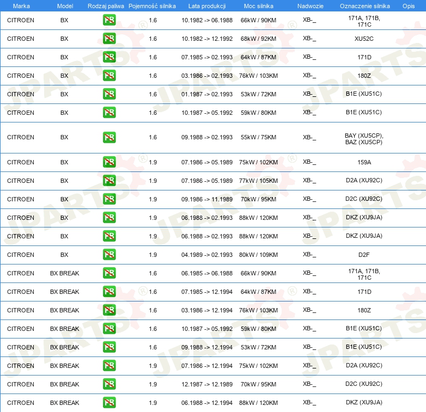
Task: Click the fuel icon for BX BREAK 12.1987 -> 12.1989
Action: coord(109,384)
